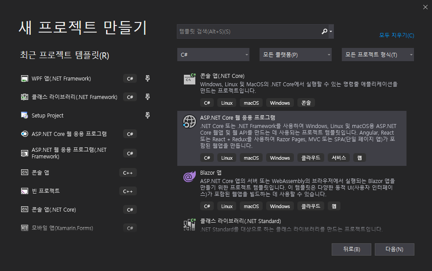This screenshot has width=432, height=271.
Task: Click the Setup Project icon
Action: tap(25, 115)
